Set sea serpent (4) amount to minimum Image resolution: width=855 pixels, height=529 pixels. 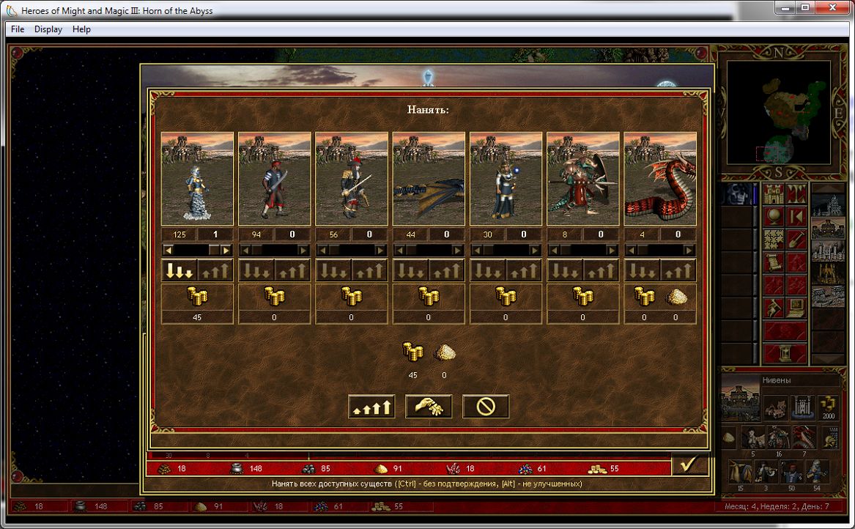(x=643, y=270)
